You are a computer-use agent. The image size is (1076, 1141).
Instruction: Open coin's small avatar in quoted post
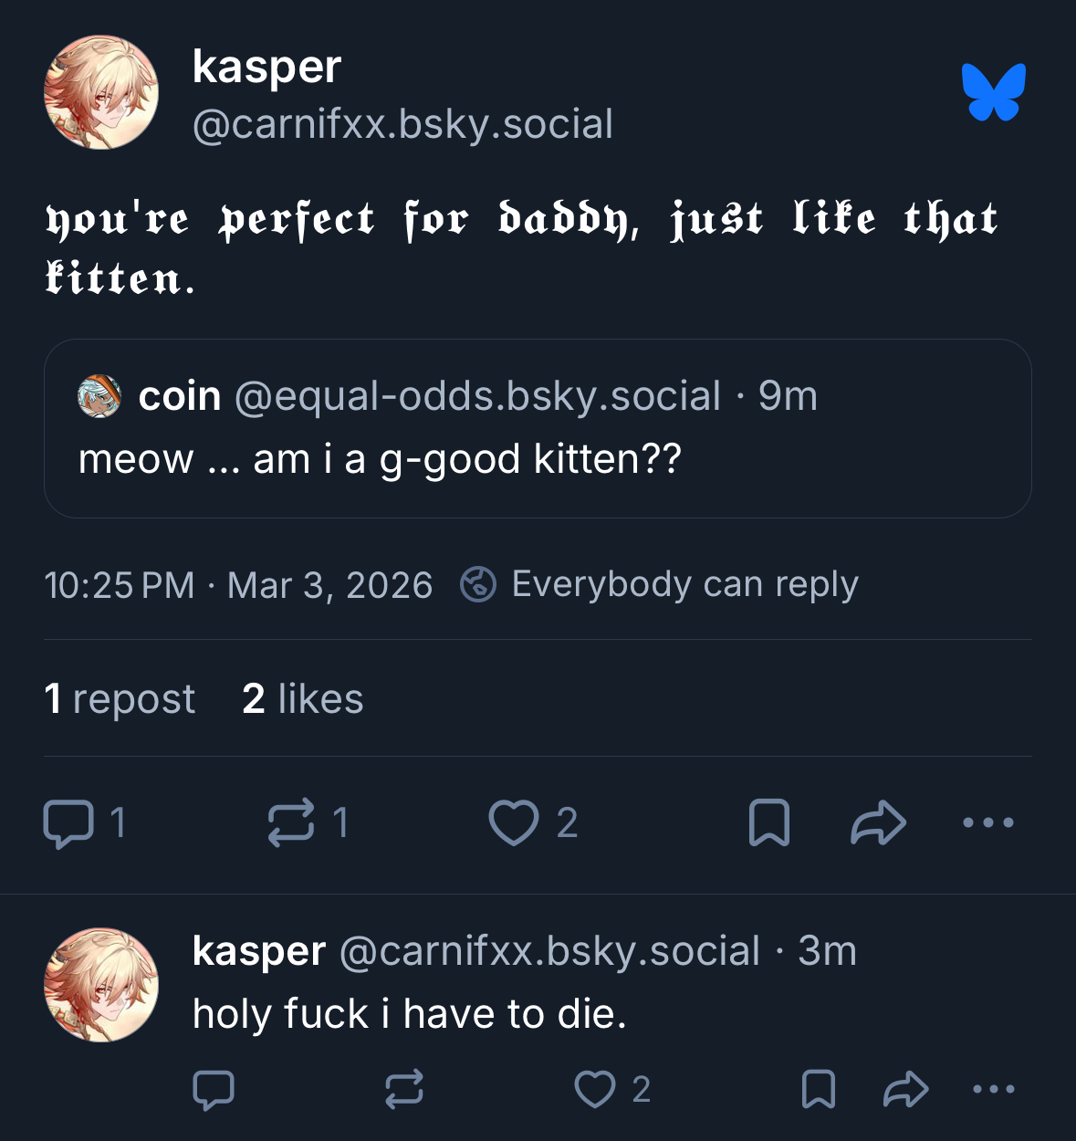coord(99,396)
